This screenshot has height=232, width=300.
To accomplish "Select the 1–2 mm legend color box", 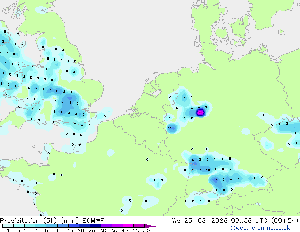I will point(30,226).
